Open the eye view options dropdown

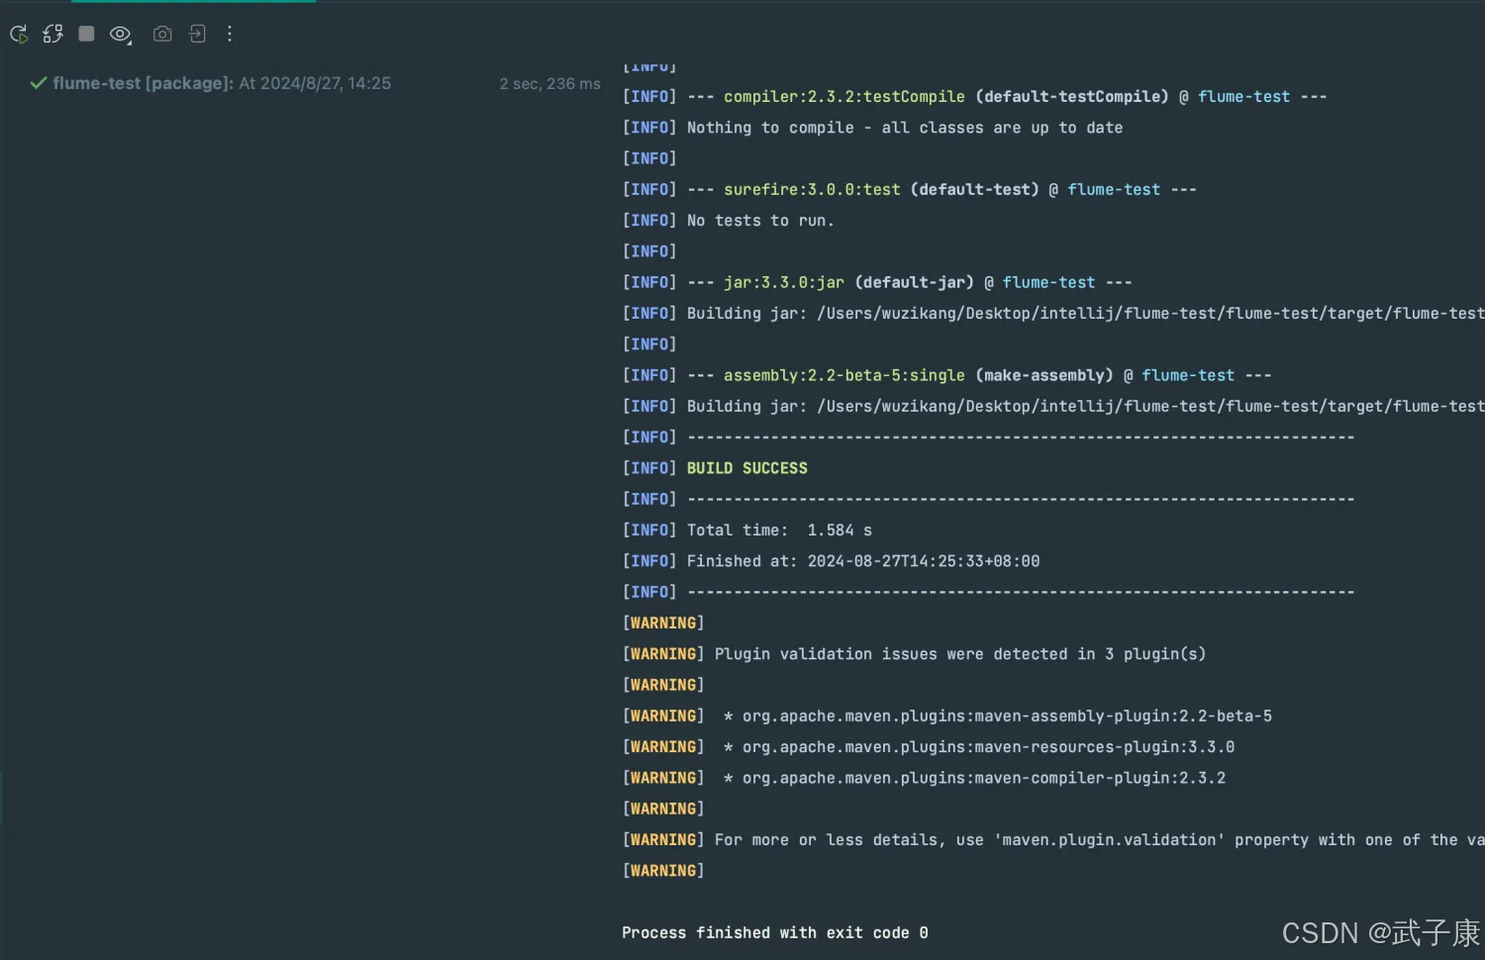[x=121, y=35]
